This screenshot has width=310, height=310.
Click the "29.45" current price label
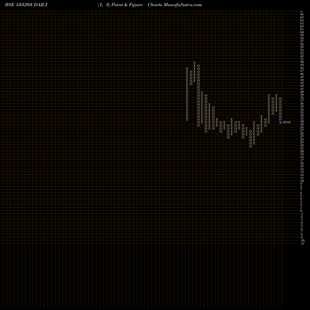pos(286,122)
